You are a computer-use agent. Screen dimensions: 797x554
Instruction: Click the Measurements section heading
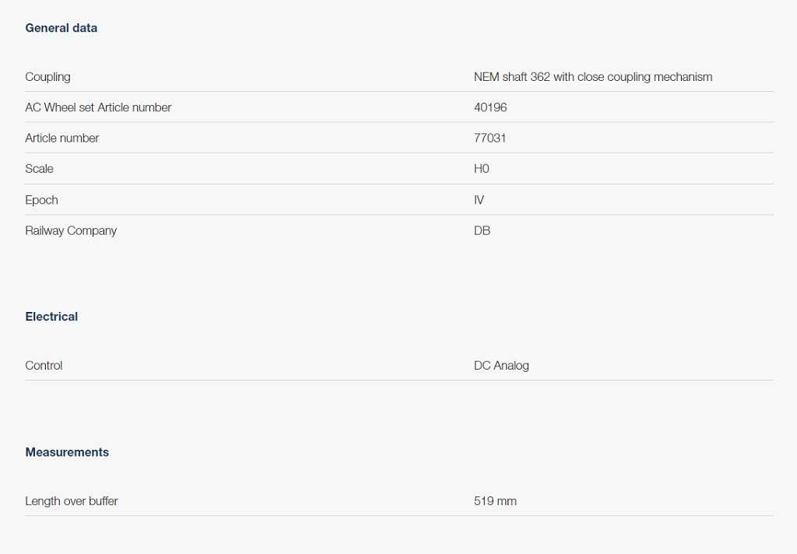pos(67,452)
